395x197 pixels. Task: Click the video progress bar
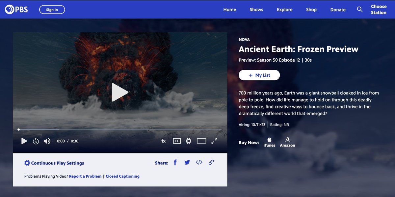click(120, 129)
